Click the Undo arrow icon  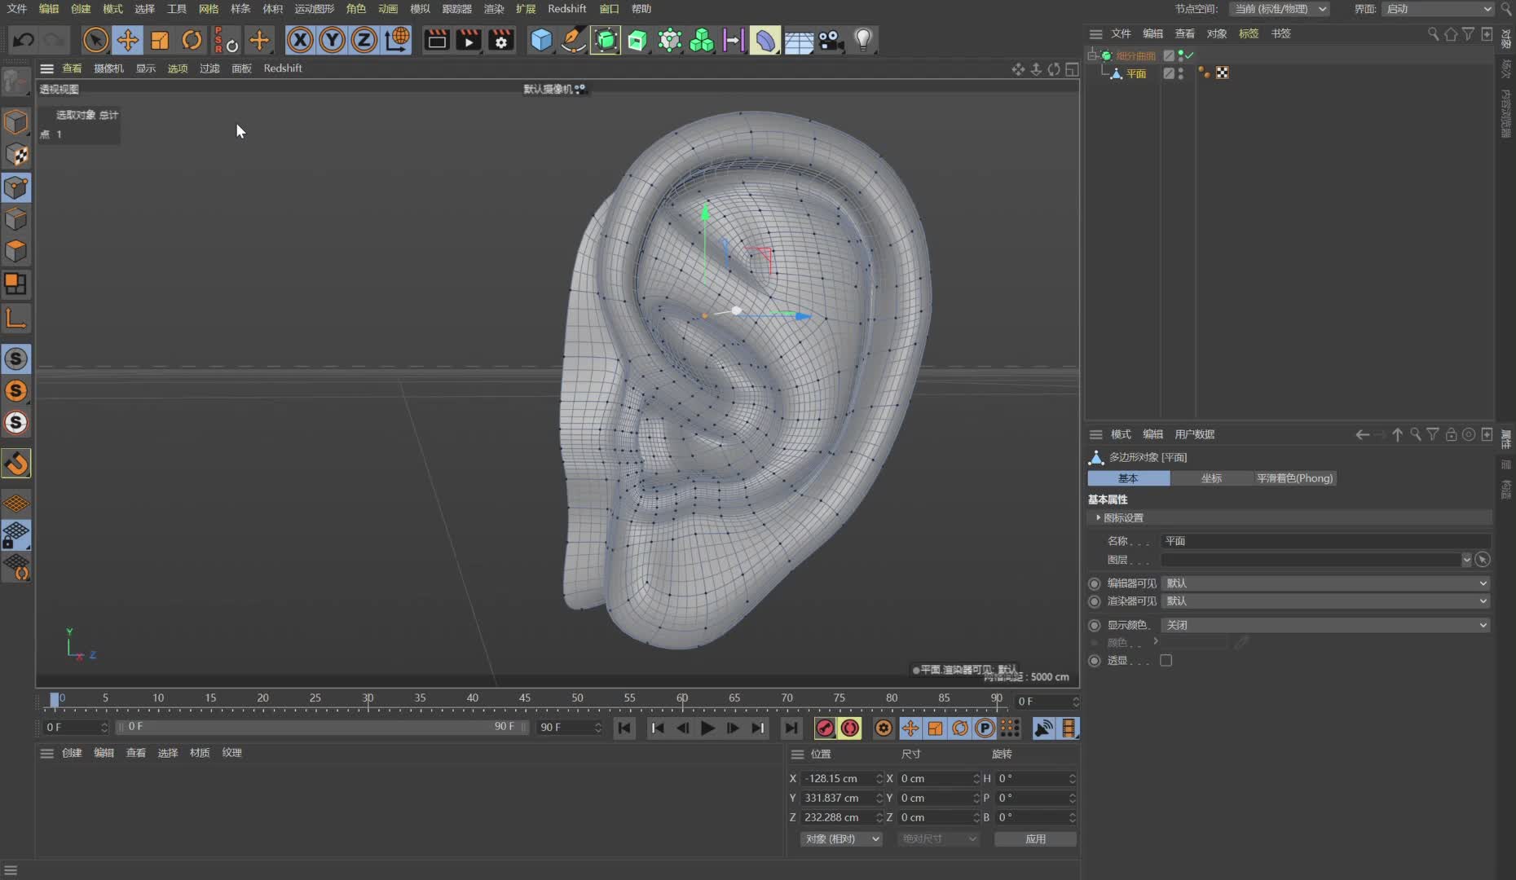[x=23, y=39]
